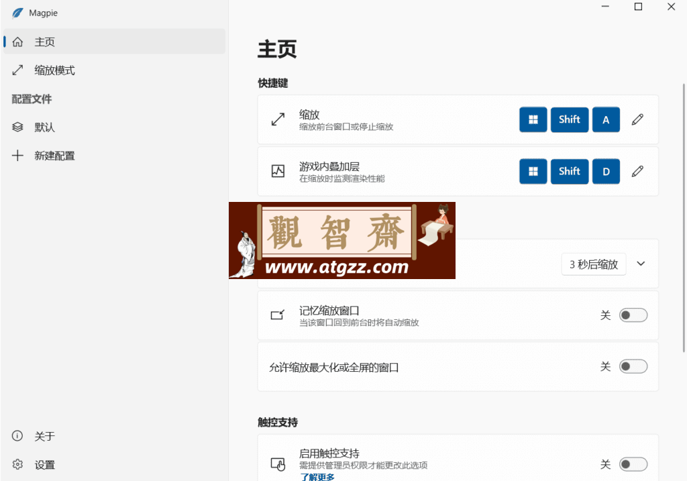Screen dimensions: 687x481
Task: Click the window icon in 记忆缩放窗口 row
Action: pos(277,315)
